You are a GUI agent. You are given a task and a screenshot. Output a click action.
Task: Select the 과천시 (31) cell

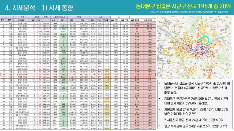coord(22,32)
